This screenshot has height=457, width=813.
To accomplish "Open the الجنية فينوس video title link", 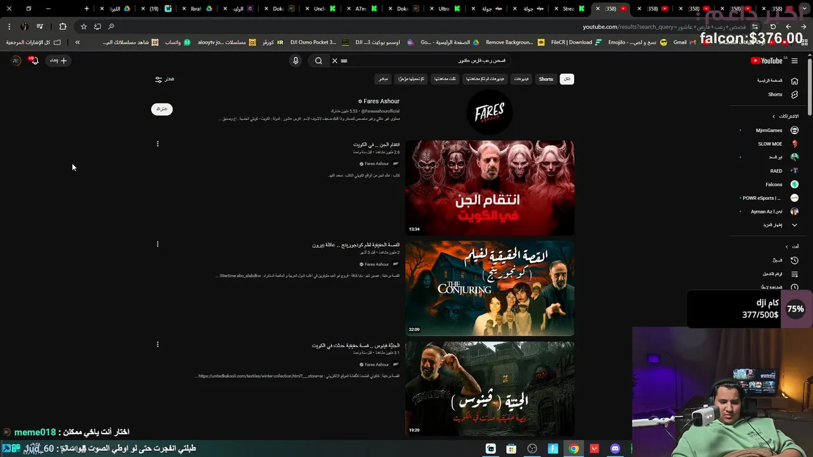I will (356, 346).
